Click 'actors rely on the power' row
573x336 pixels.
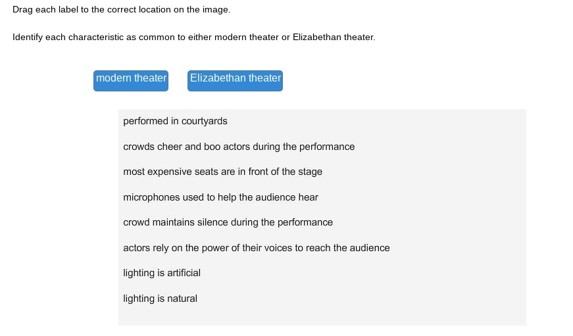tap(256, 248)
